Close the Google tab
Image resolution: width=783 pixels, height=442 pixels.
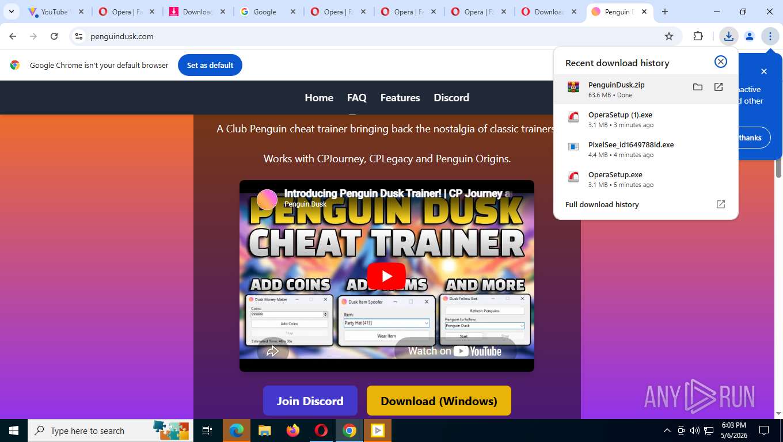293,12
